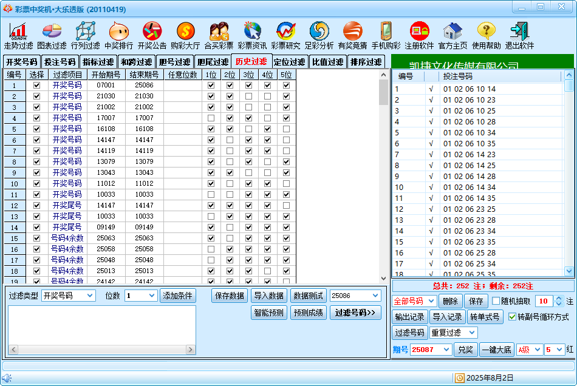
Task: Open the 行列过滤 cube icon
Action: pyautogui.click(x=85, y=32)
